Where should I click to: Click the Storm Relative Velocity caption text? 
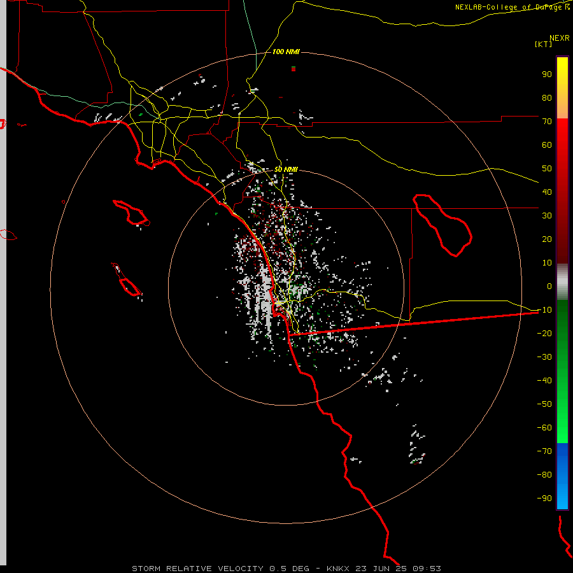coord(286,569)
